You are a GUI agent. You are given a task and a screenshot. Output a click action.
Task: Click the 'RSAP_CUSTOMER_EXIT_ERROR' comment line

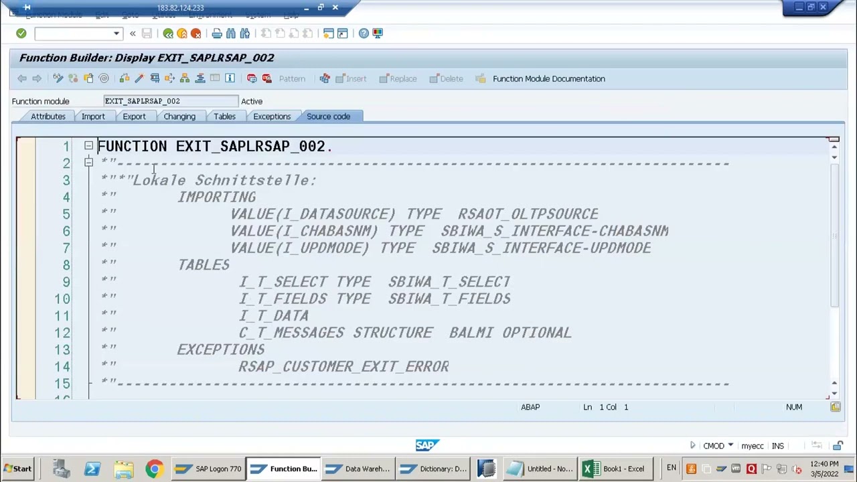tap(343, 367)
